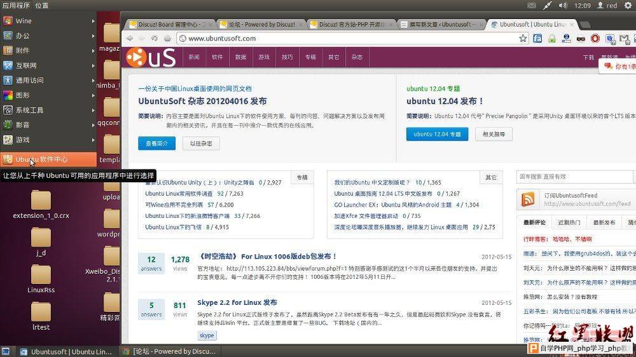Open the Skype 2.2 for Linux 发布 article
Screen dimensions: 636x357
coord(237,302)
